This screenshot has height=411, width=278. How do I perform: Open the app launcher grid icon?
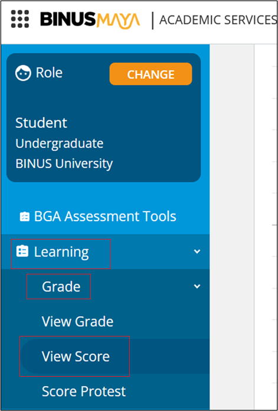[20, 19]
